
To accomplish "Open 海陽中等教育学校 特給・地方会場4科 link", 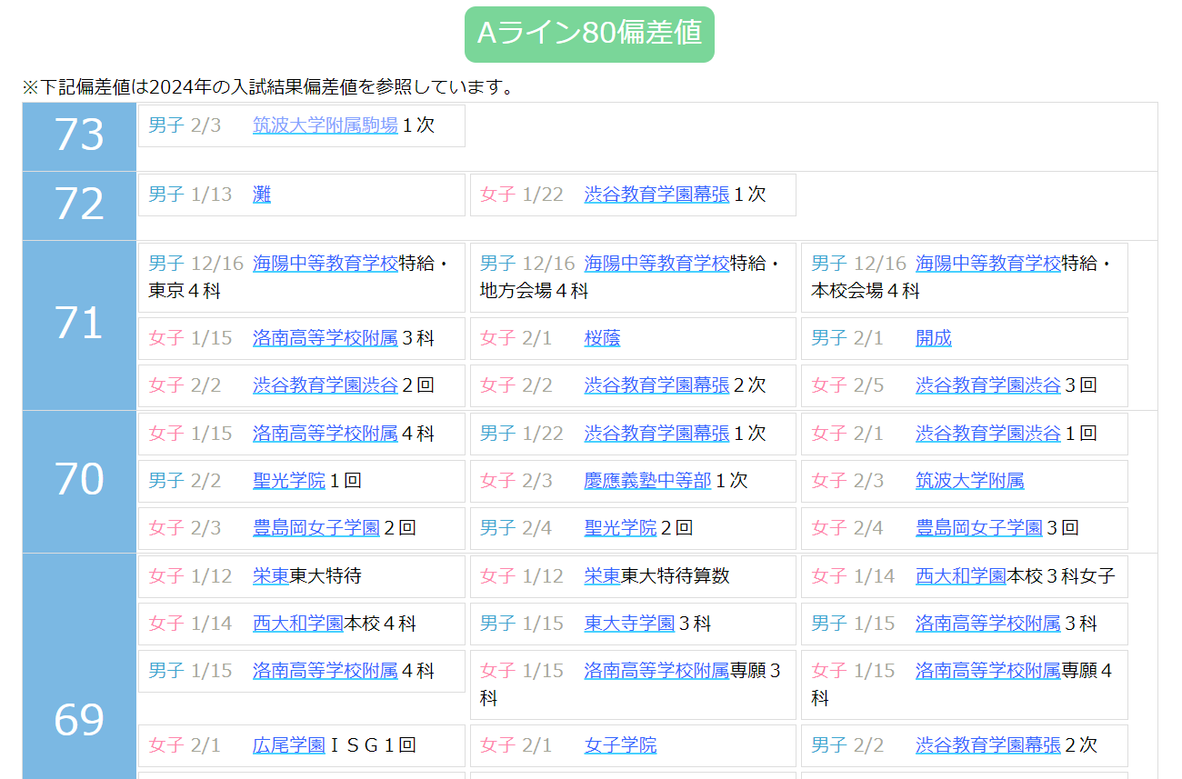I will click(656, 264).
